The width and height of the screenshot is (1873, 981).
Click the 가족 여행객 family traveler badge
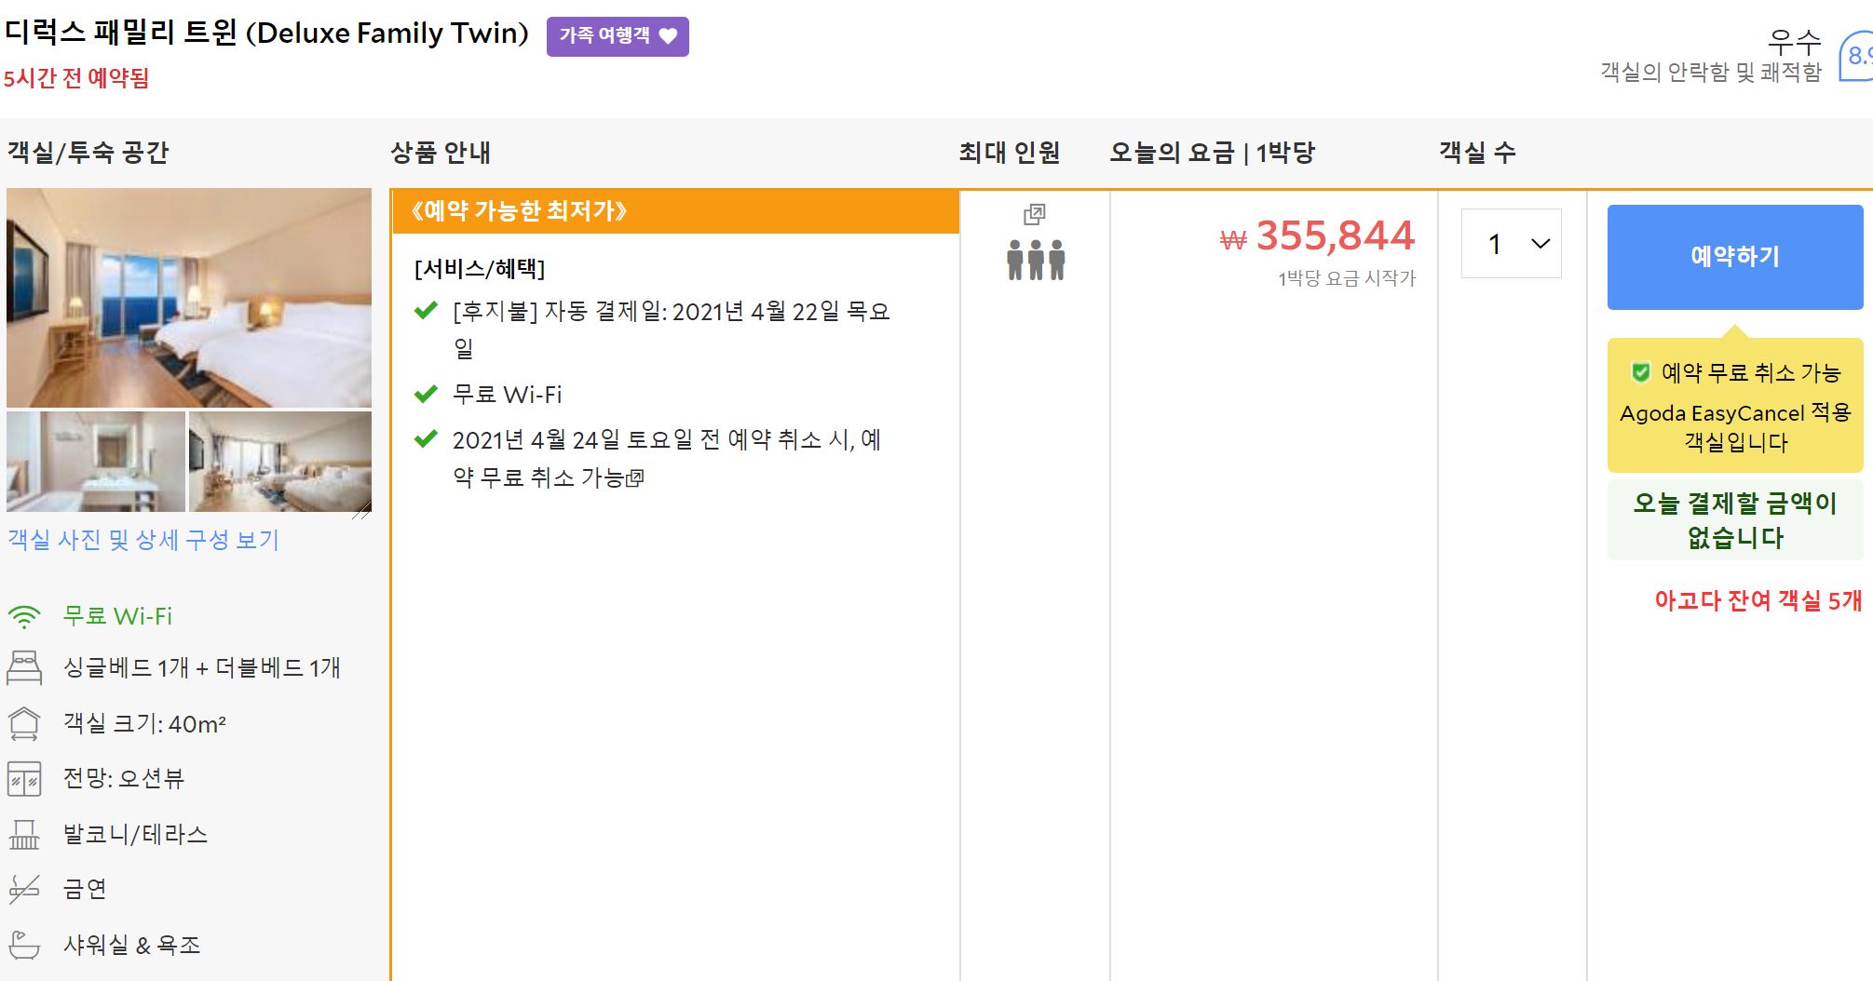click(618, 36)
